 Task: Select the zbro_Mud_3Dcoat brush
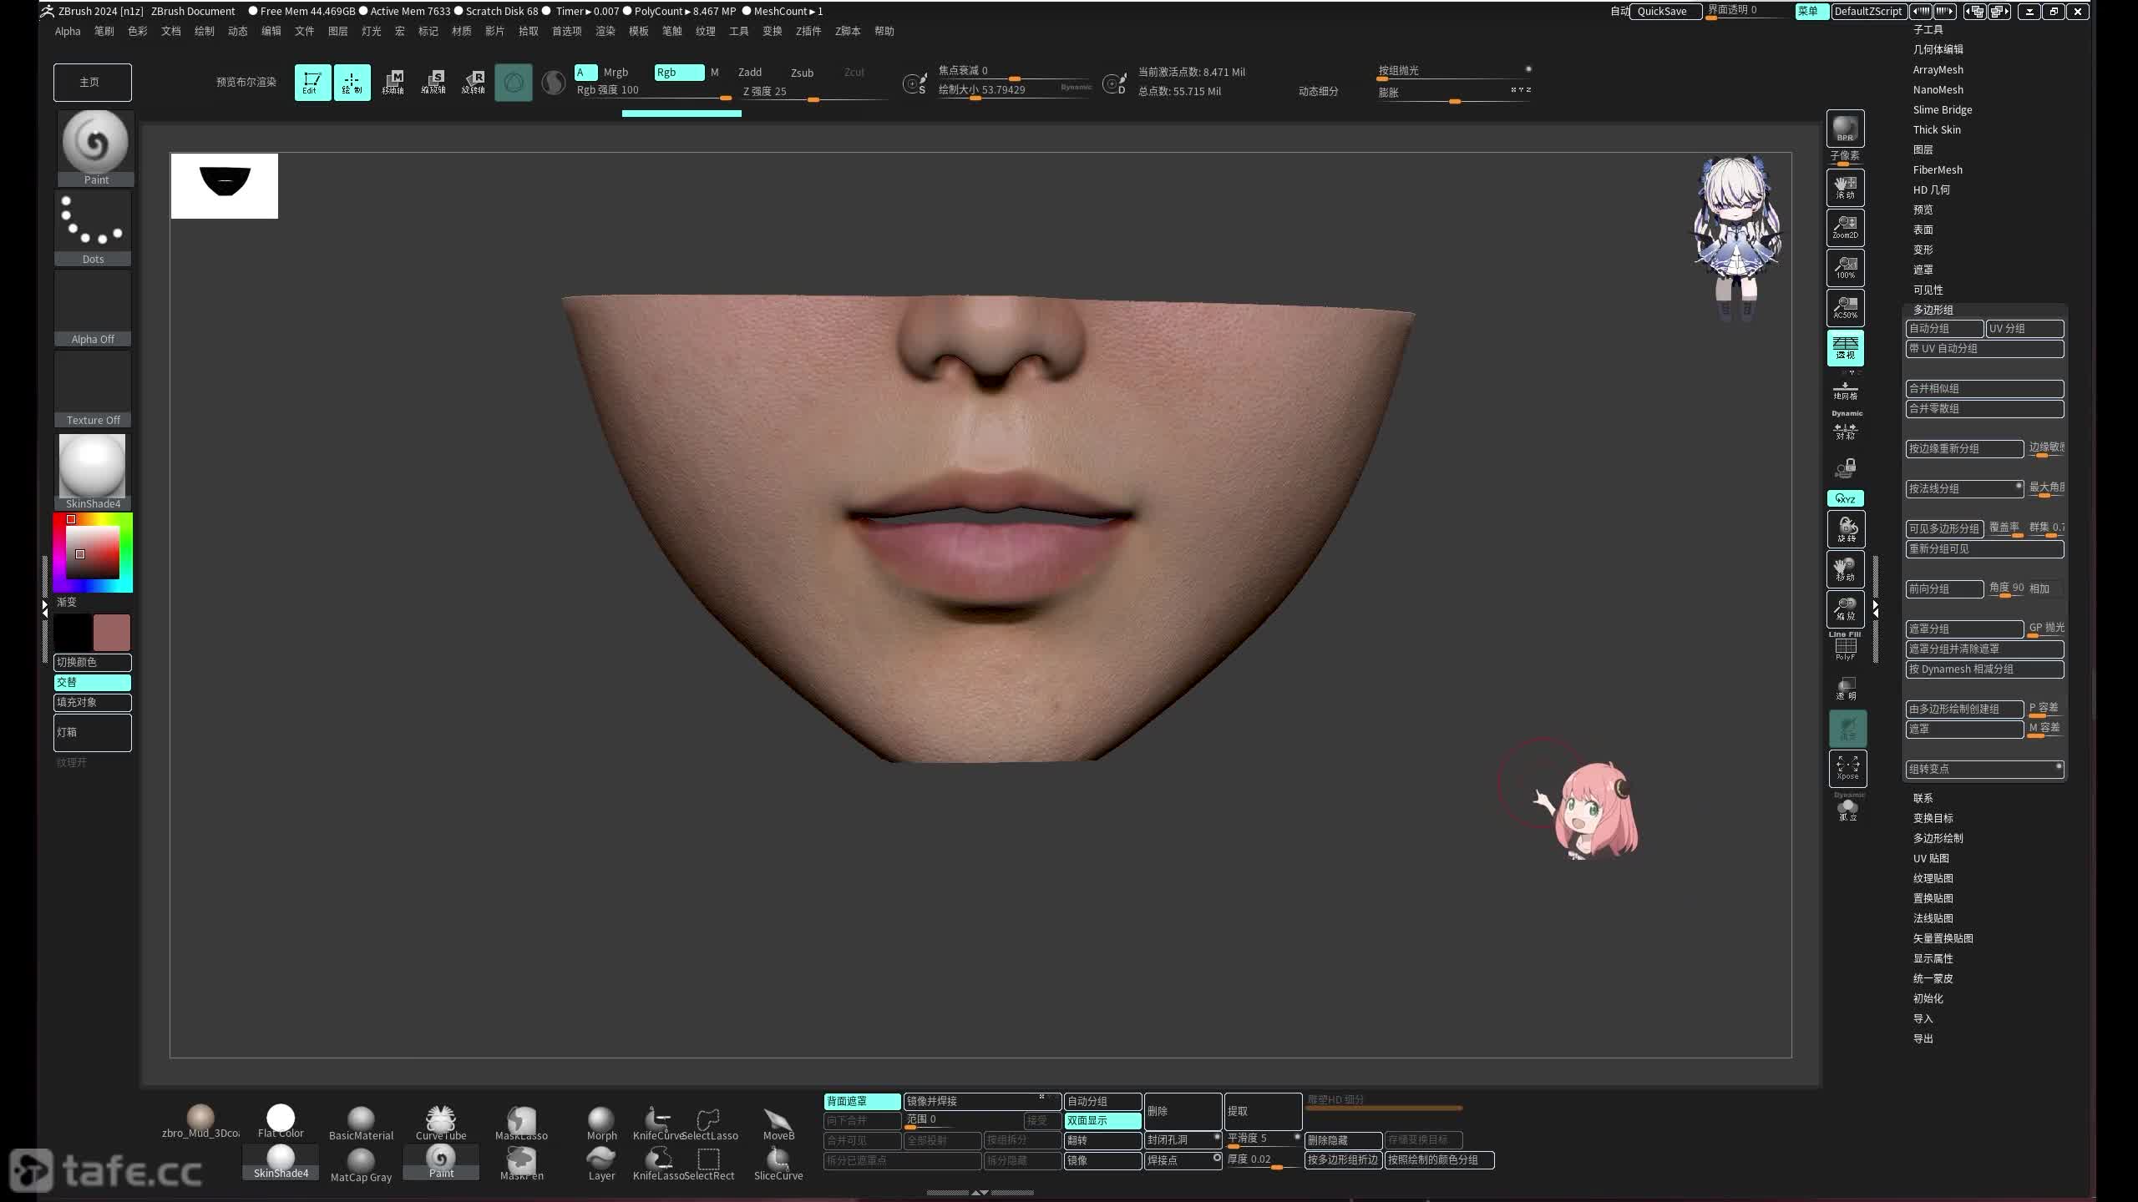[200, 1121]
